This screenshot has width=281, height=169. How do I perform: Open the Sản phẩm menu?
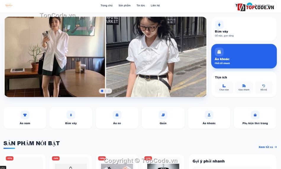(124, 5)
